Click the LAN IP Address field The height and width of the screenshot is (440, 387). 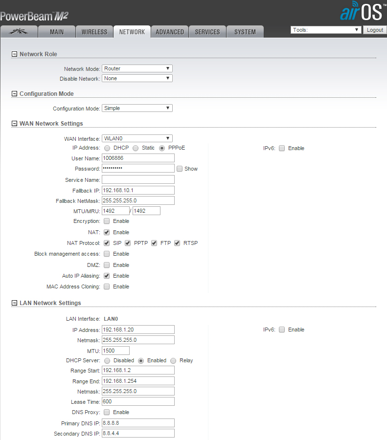138,330
